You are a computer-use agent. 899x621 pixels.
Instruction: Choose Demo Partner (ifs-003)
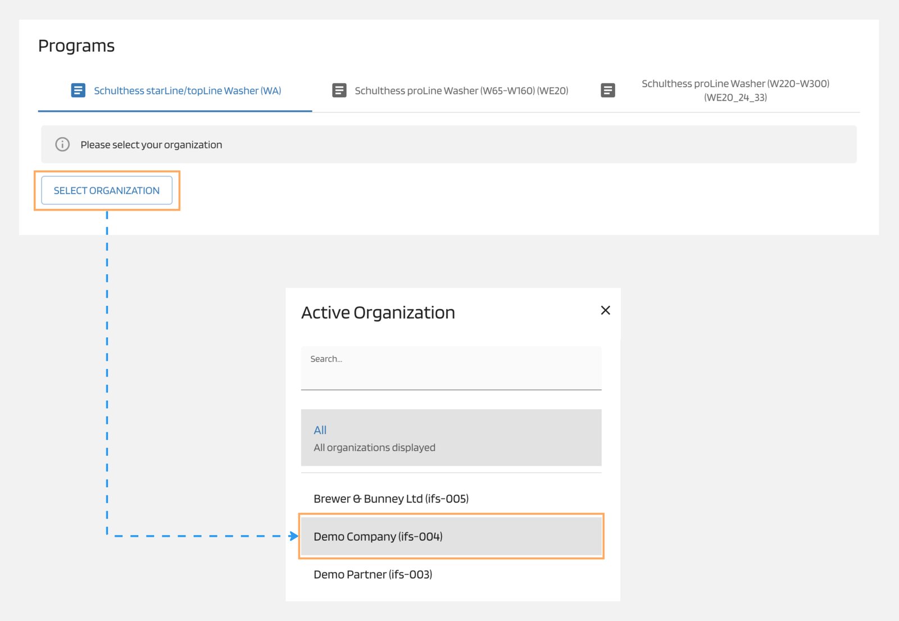[x=373, y=574]
